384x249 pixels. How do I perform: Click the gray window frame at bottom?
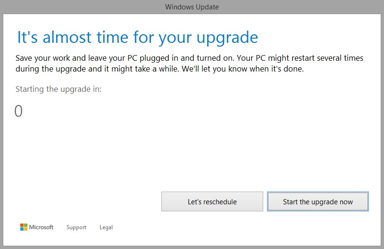pyautogui.click(x=192, y=246)
